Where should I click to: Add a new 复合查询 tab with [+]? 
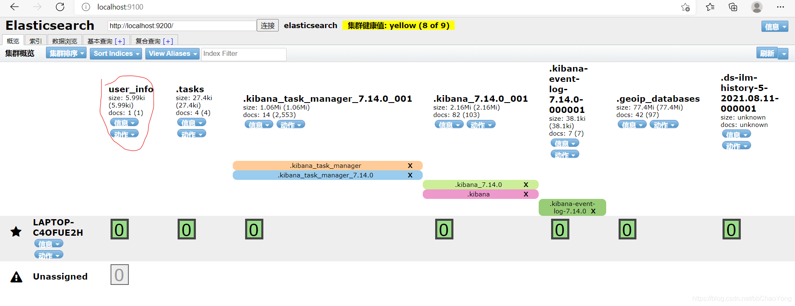168,41
